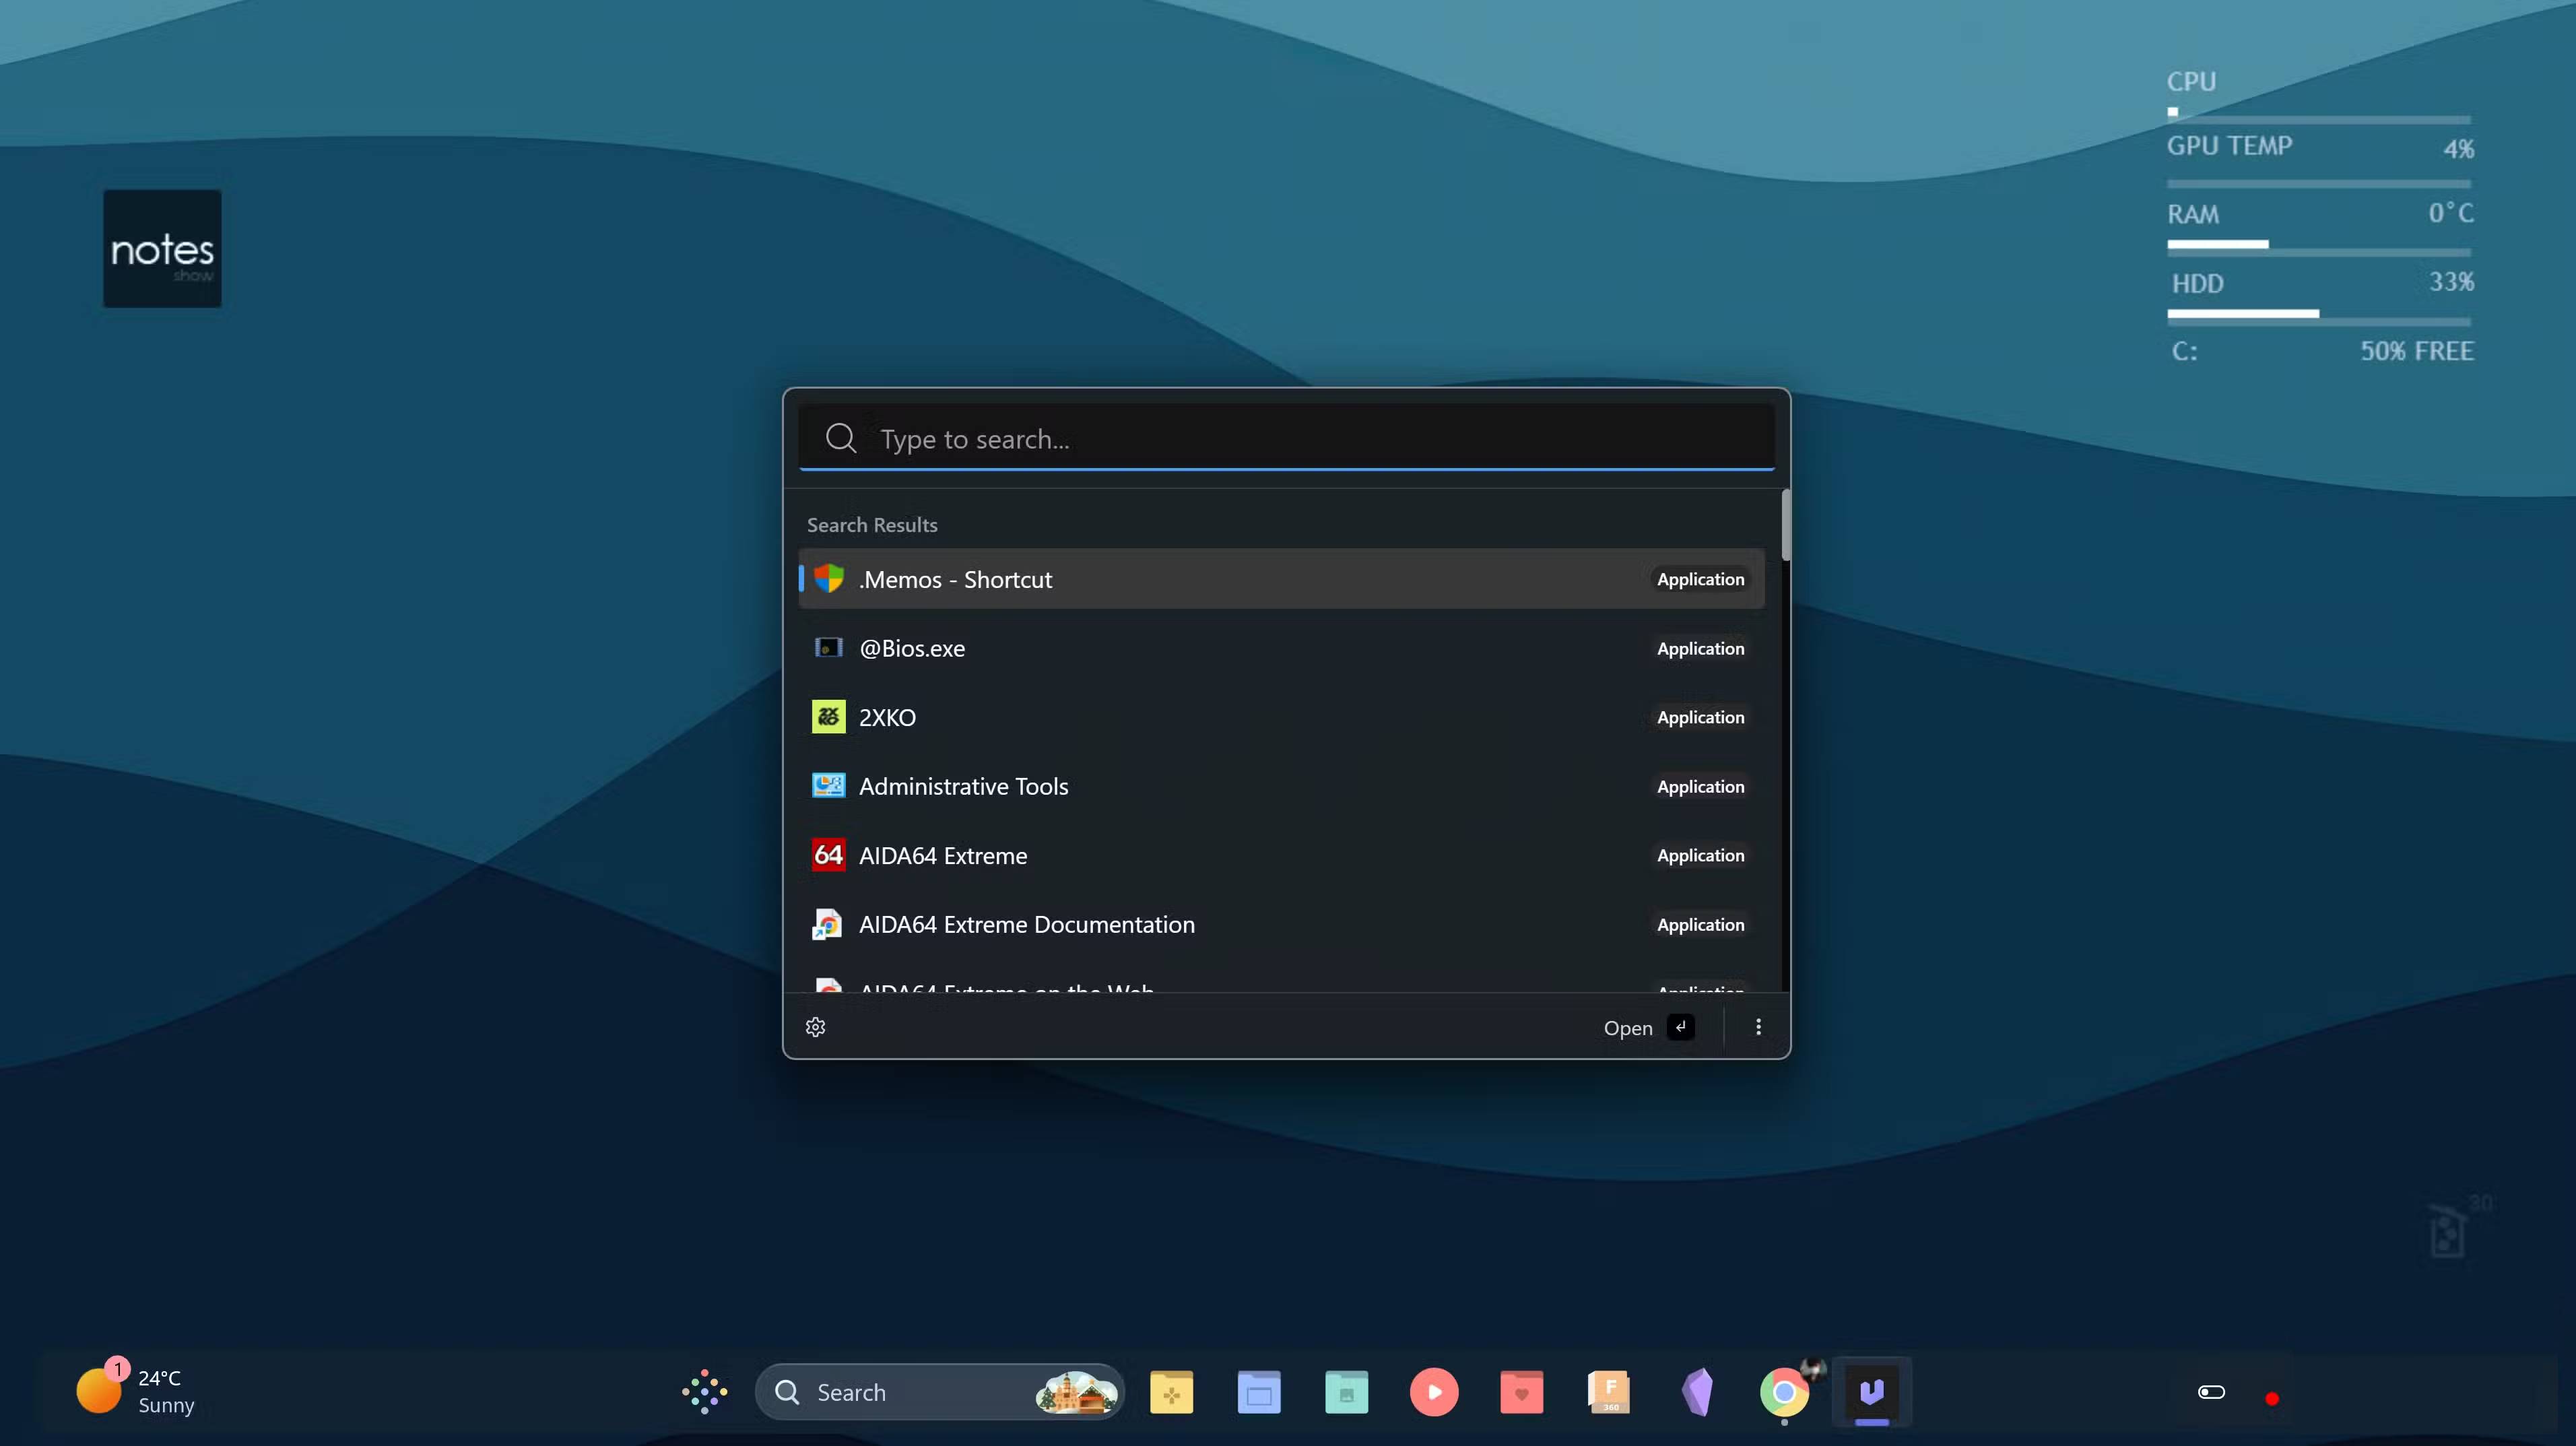
Task: Flip the toggle switch in the system tray
Action: [x=2211, y=1392]
